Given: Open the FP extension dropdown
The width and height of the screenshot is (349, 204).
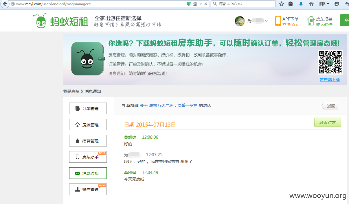Looking at the screenshot, I should tap(324, 4).
